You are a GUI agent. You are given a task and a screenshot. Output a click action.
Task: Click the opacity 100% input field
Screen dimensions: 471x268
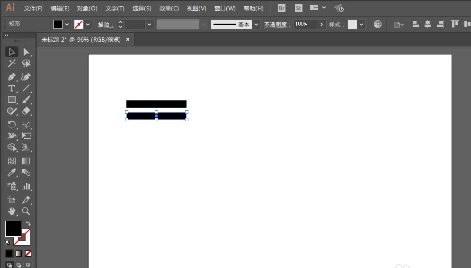coord(305,24)
